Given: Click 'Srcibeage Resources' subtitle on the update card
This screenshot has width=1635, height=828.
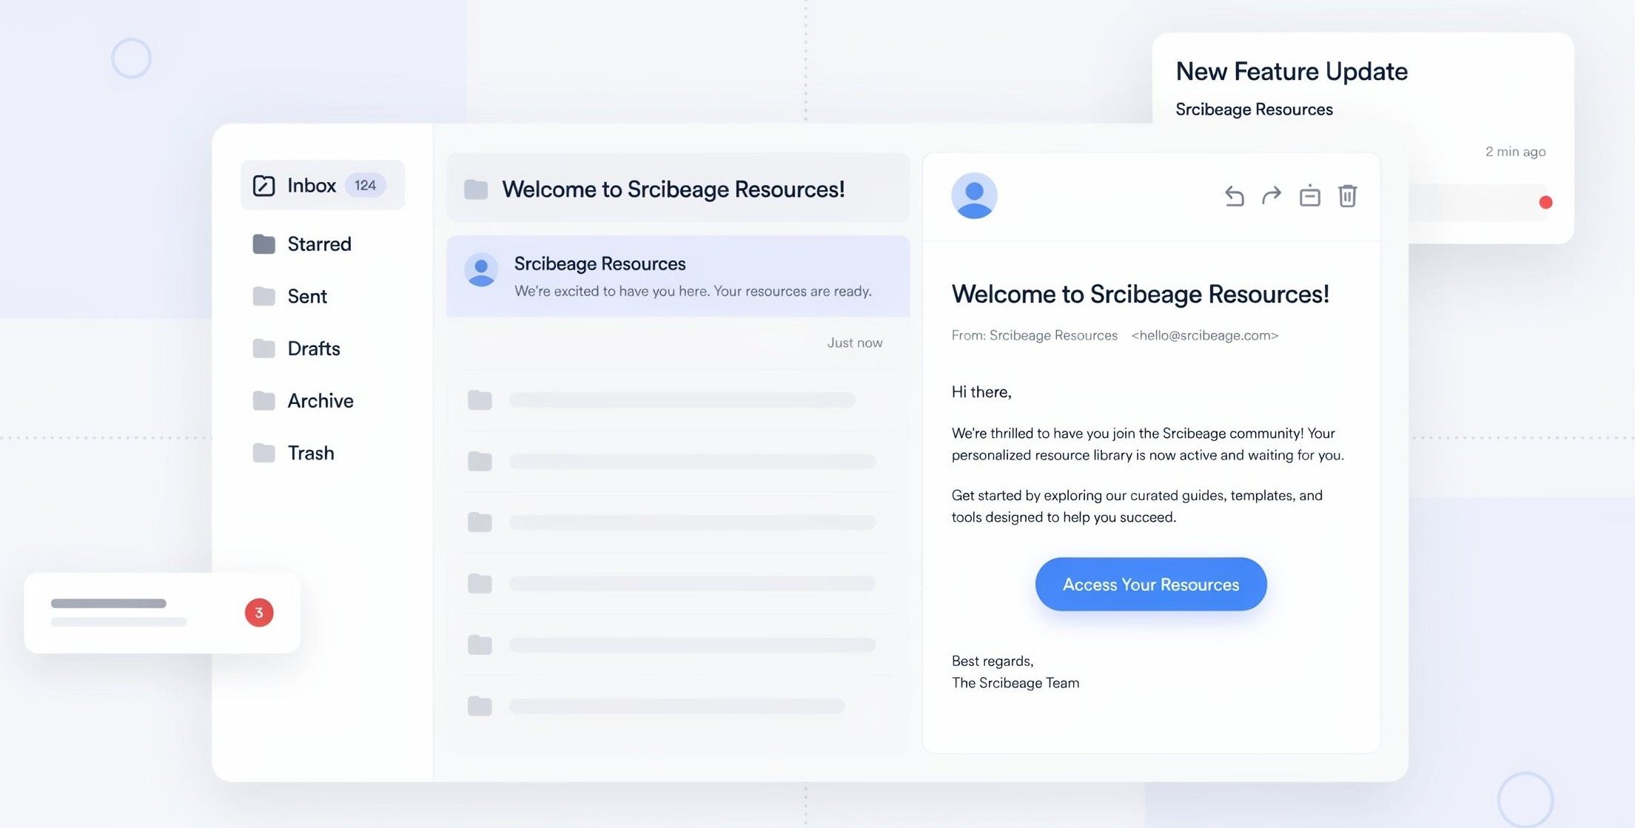Looking at the screenshot, I should [1254, 110].
